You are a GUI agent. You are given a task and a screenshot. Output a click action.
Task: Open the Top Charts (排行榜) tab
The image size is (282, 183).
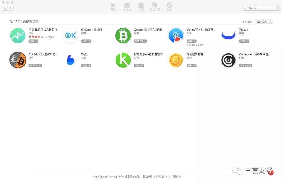[x=127, y=7]
